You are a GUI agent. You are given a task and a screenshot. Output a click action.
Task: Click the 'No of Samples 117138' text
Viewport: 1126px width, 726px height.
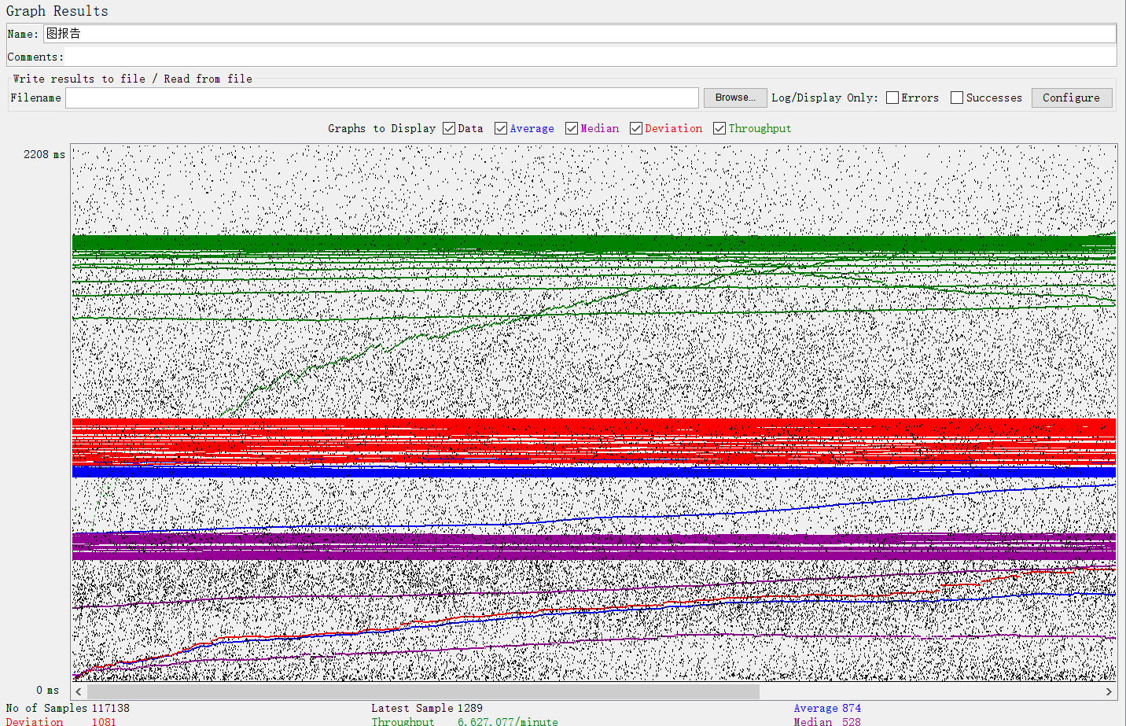click(68, 708)
